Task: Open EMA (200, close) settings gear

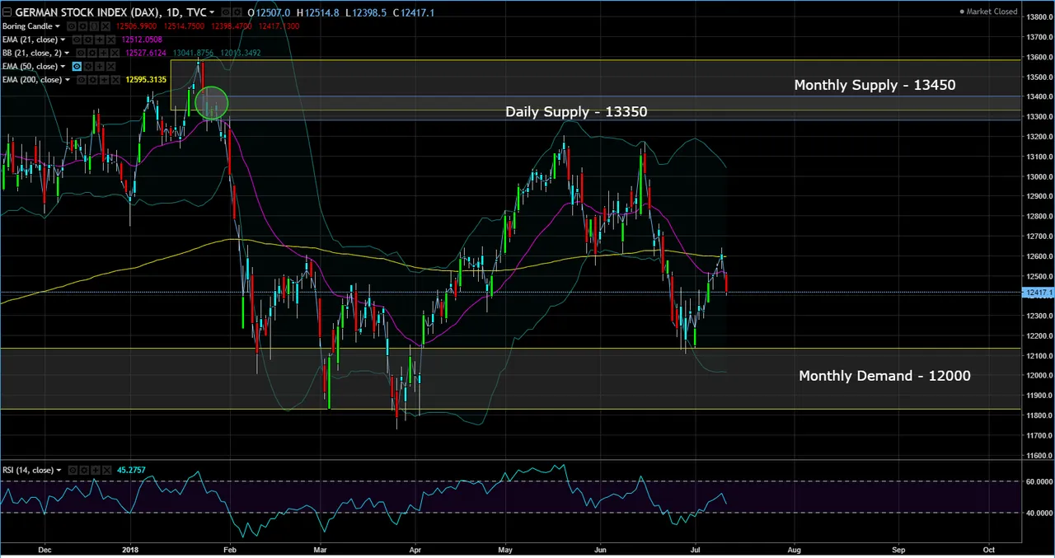Action: click(x=93, y=79)
